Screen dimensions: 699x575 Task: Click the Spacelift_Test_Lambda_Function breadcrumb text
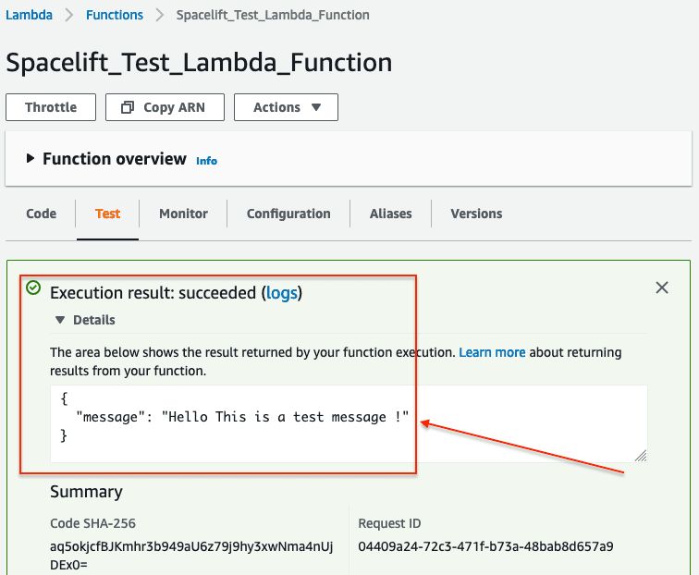273,15
